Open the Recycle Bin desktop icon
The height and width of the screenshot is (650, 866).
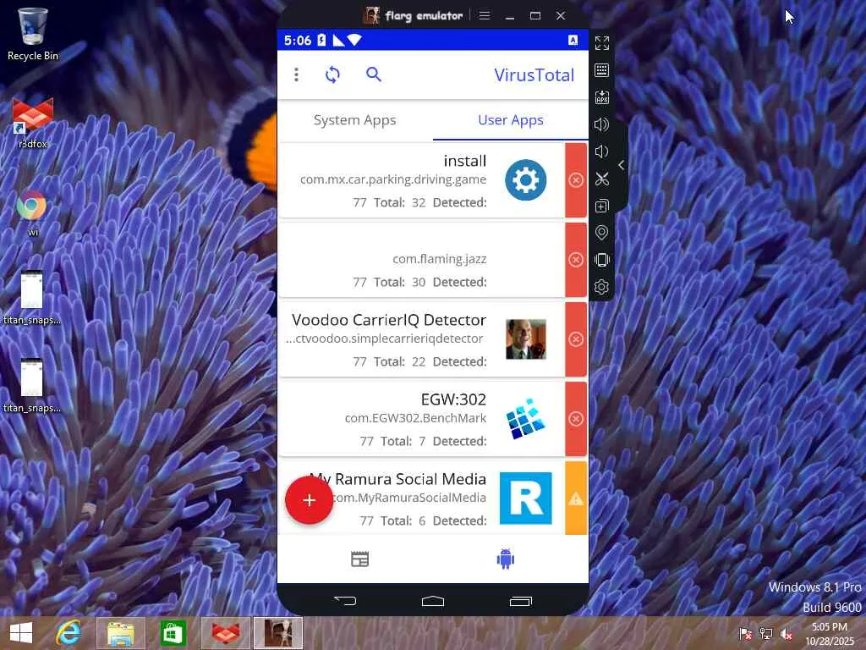click(x=33, y=33)
